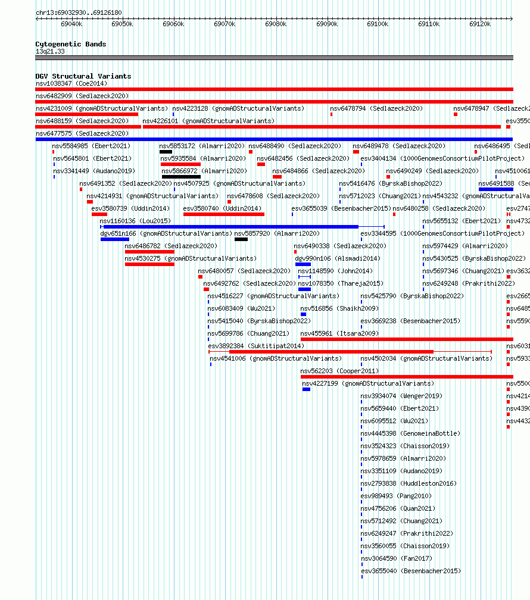Viewport: 530px width, 600px height.
Task: Click nsv5857920 (Almarri2020) label
Action: [x=277, y=233]
